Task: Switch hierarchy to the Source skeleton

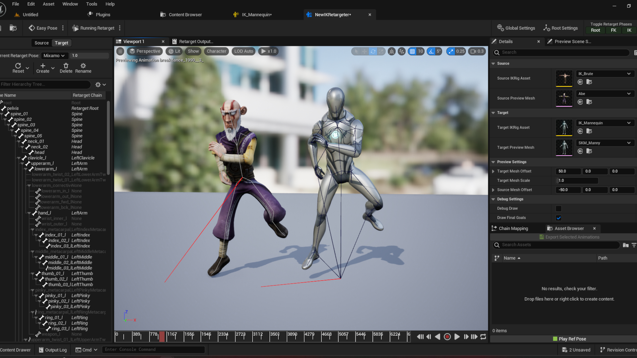Action: 41,43
